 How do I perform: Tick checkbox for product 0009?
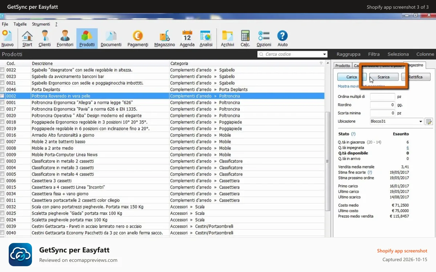2,155
